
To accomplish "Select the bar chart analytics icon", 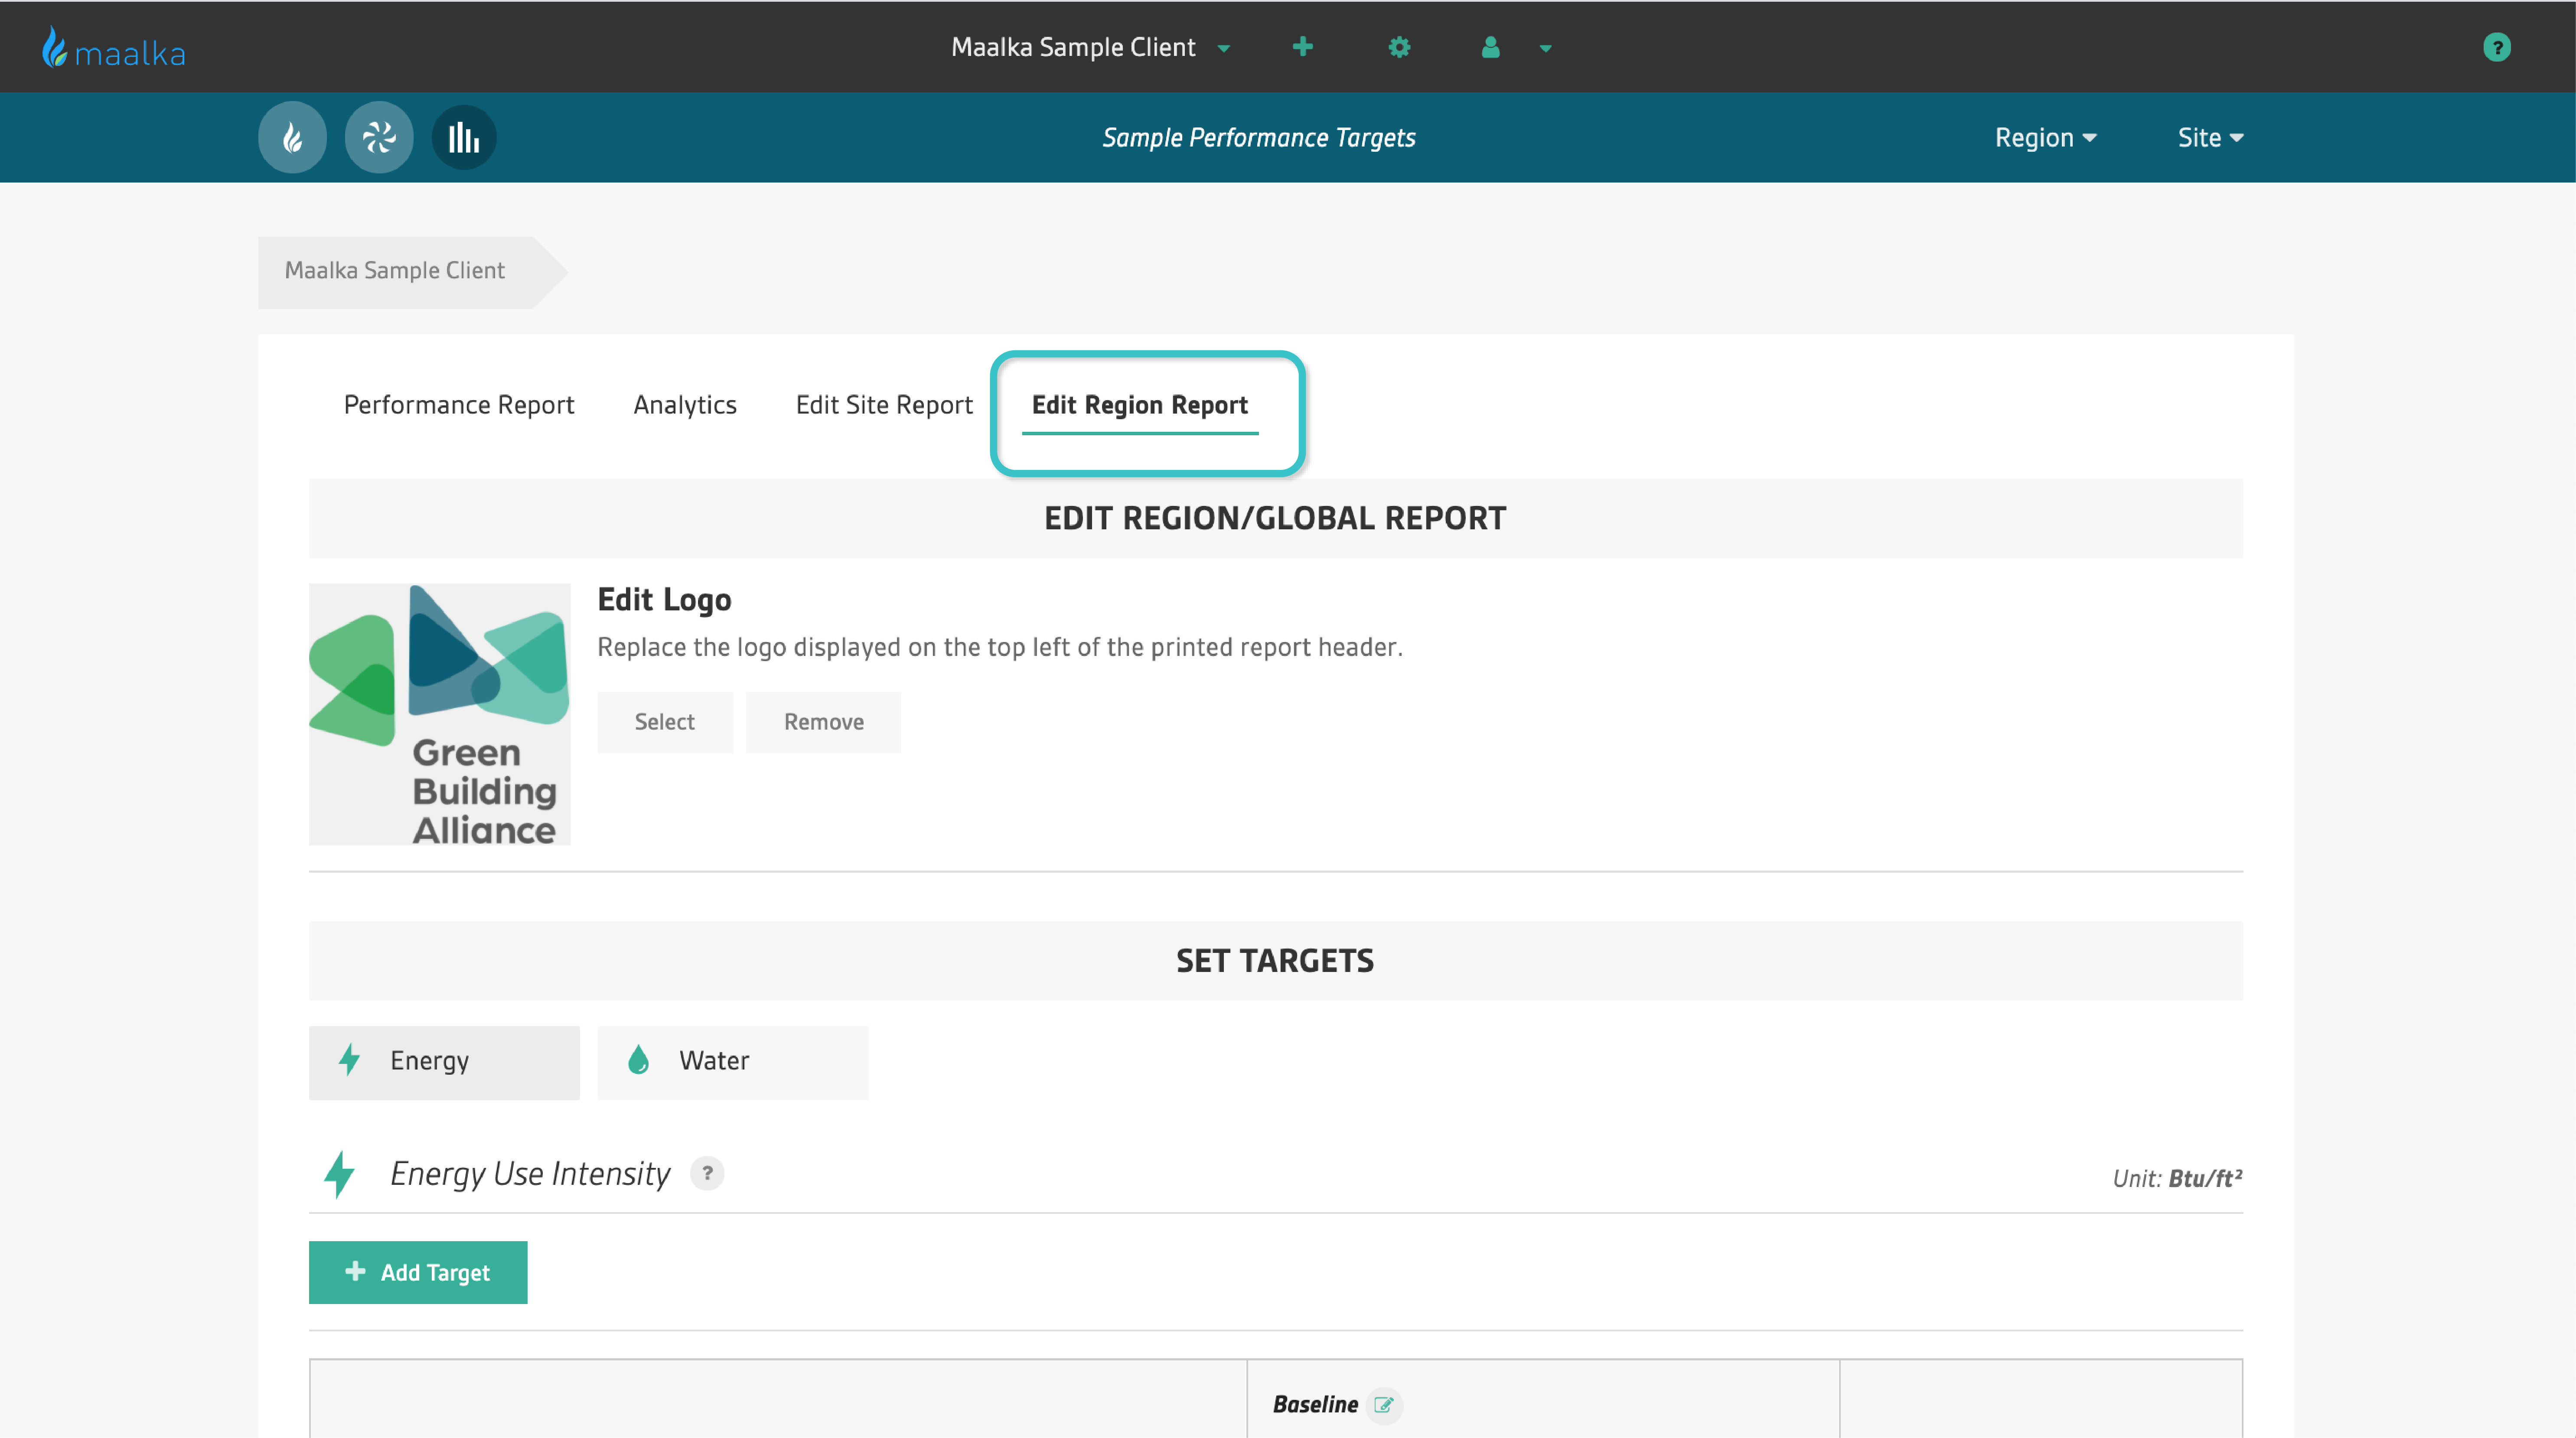I will [x=464, y=137].
